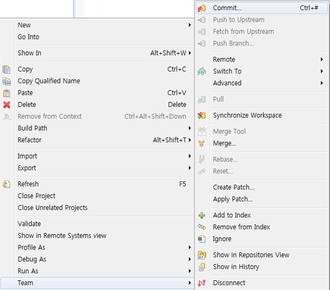Viewport: 330px width, 290px height.
Task: Click the Commit icon in Team submenu
Action: point(202,8)
